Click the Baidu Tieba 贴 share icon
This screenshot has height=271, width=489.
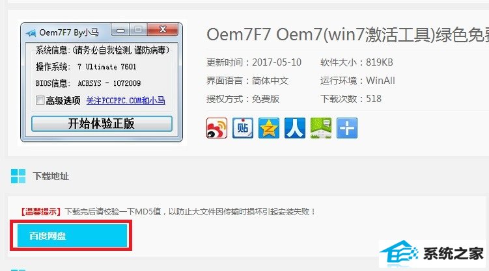[x=243, y=128]
